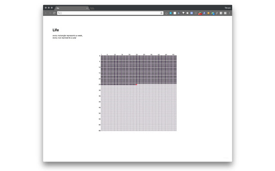Click the orange circle extension icon
This screenshot has width=275, height=171.
click(x=208, y=13)
